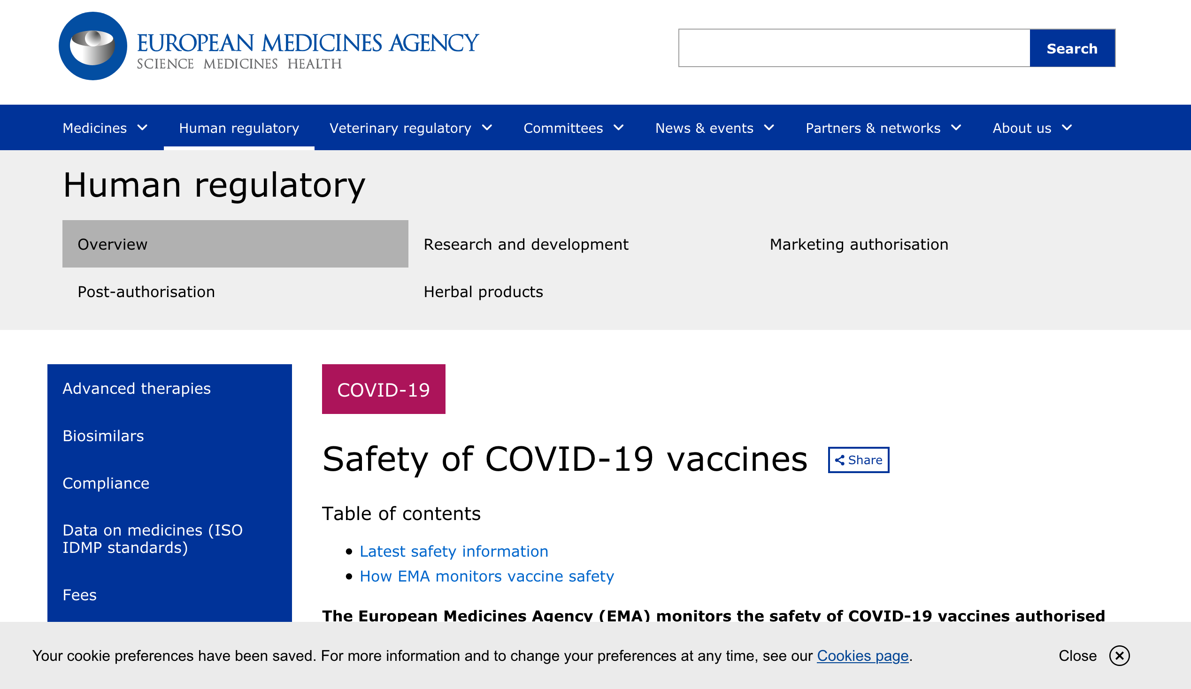This screenshot has width=1191, height=689.
Task: Click the Search button
Action: (x=1072, y=48)
